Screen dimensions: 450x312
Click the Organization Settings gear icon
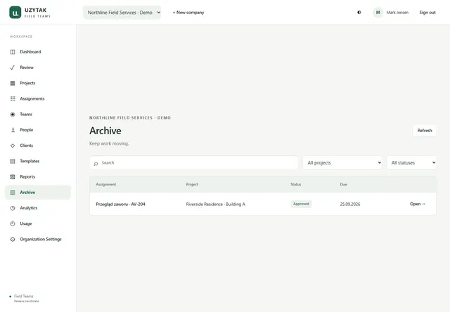pyautogui.click(x=13, y=240)
